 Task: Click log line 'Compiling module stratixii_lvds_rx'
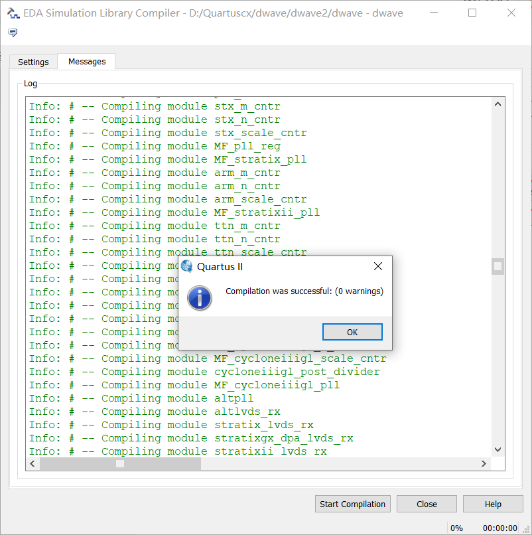[178, 452]
